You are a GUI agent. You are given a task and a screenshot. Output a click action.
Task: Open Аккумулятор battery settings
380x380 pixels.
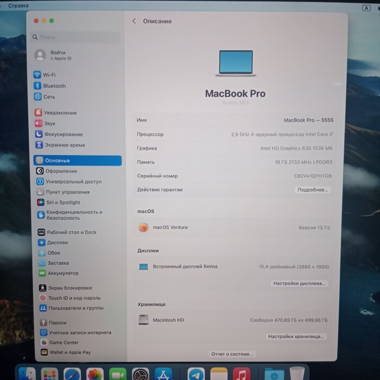pyautogui.click(x=59, y=273)
